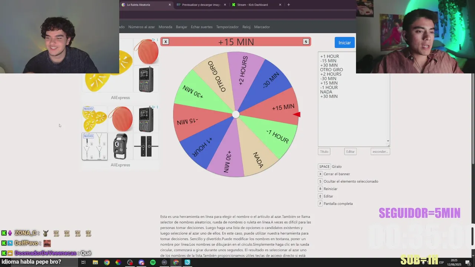Click the R key hint Reiniciar
The height and width of the screenshot is (267, 475).
tap(320, 189)
